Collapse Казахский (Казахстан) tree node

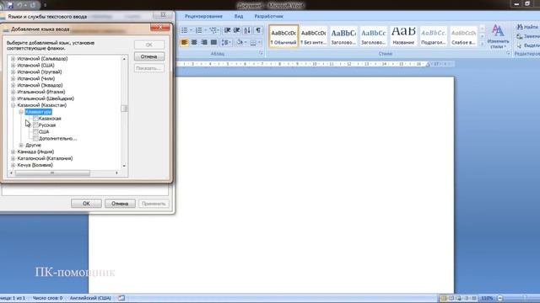13,105
